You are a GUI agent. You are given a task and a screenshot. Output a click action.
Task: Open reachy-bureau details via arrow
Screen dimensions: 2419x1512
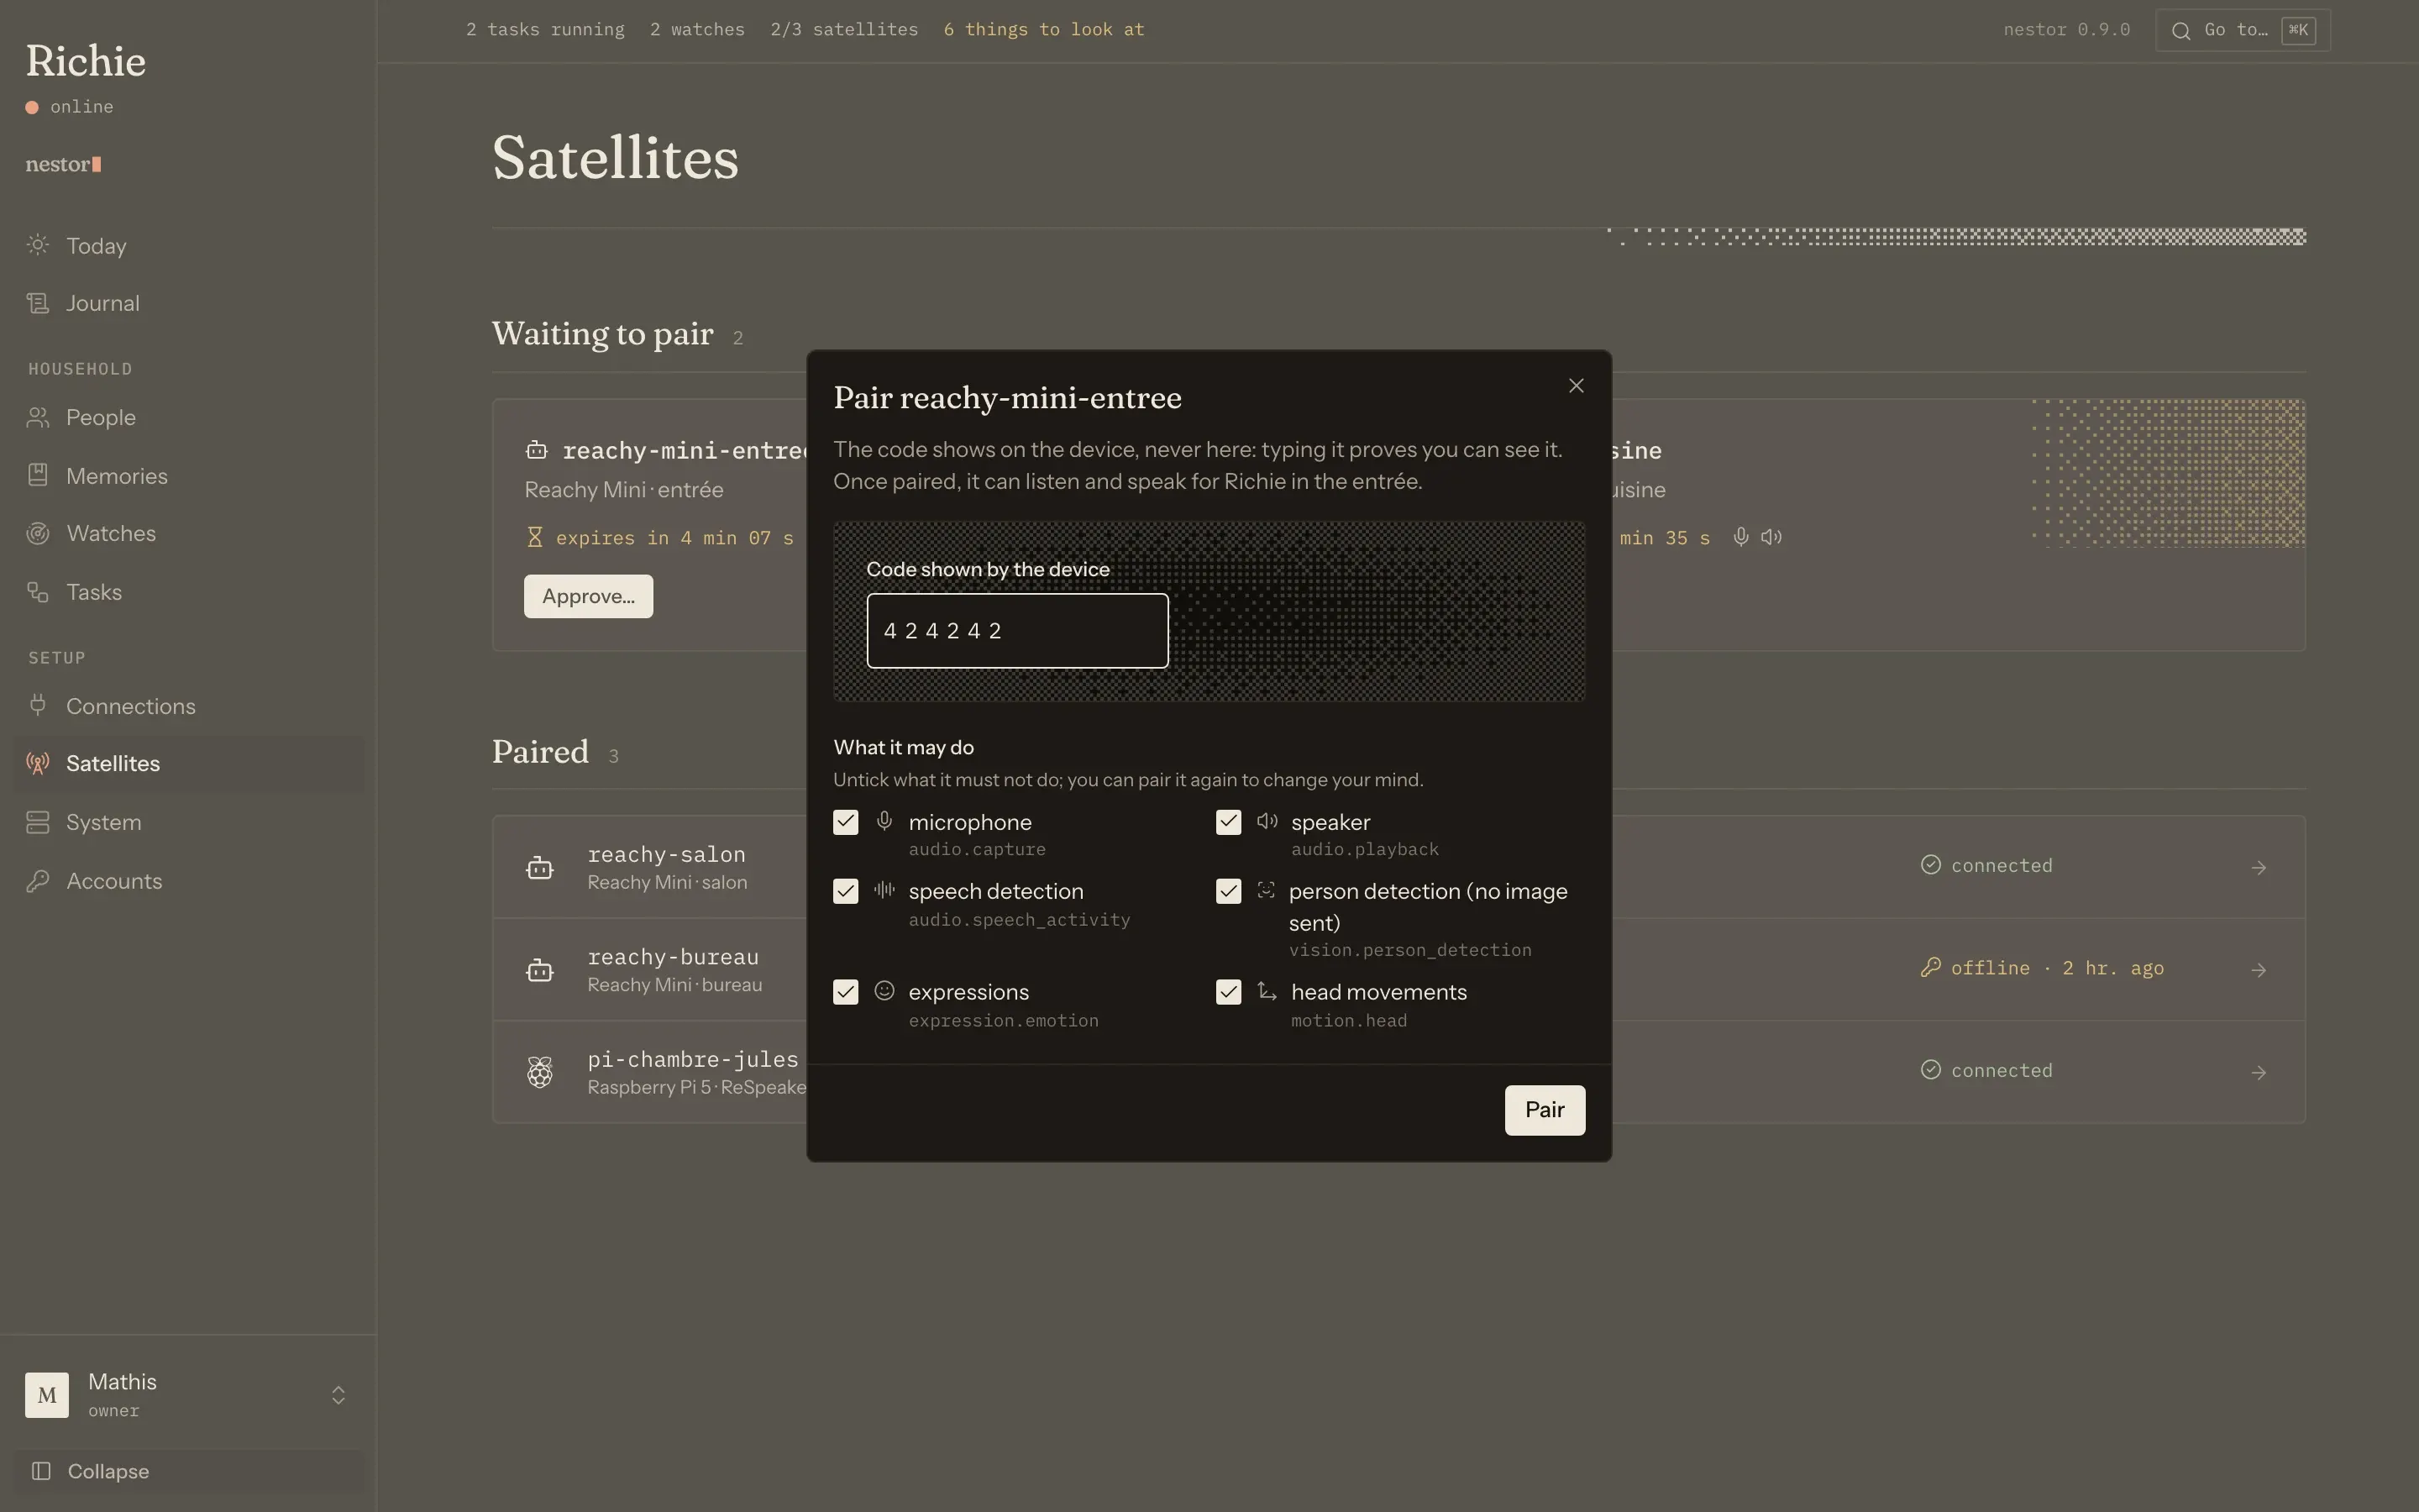[x=2258, y=970]
